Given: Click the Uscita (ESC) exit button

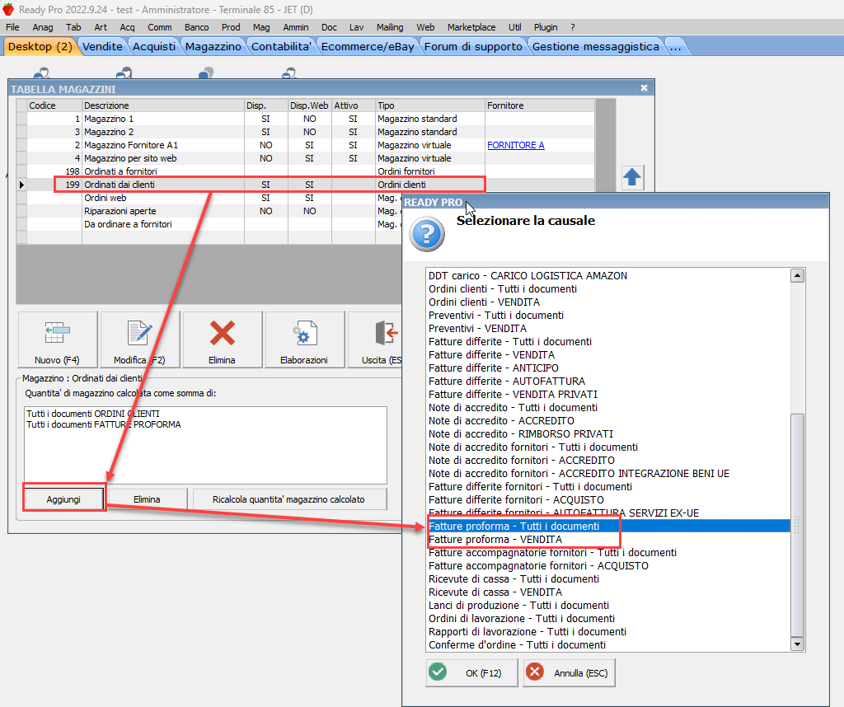Looking at the screenshot, I should click(x=376, y=339).
